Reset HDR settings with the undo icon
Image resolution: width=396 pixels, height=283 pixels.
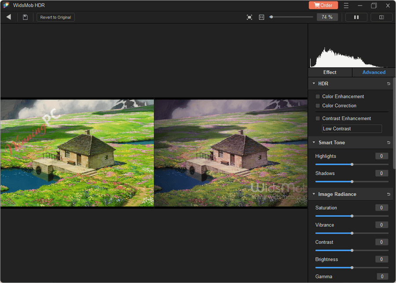pos(388,83)
